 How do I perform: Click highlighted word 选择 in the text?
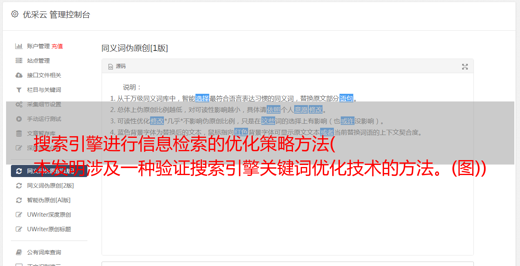pyautogui.click(x=202, y=98)
